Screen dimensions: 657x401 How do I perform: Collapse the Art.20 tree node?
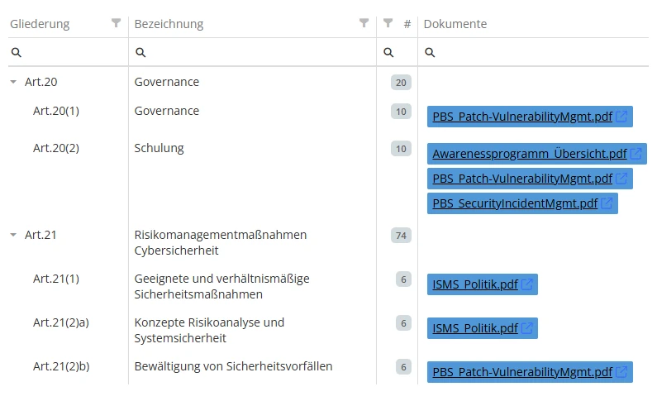(x=13, y=82)
